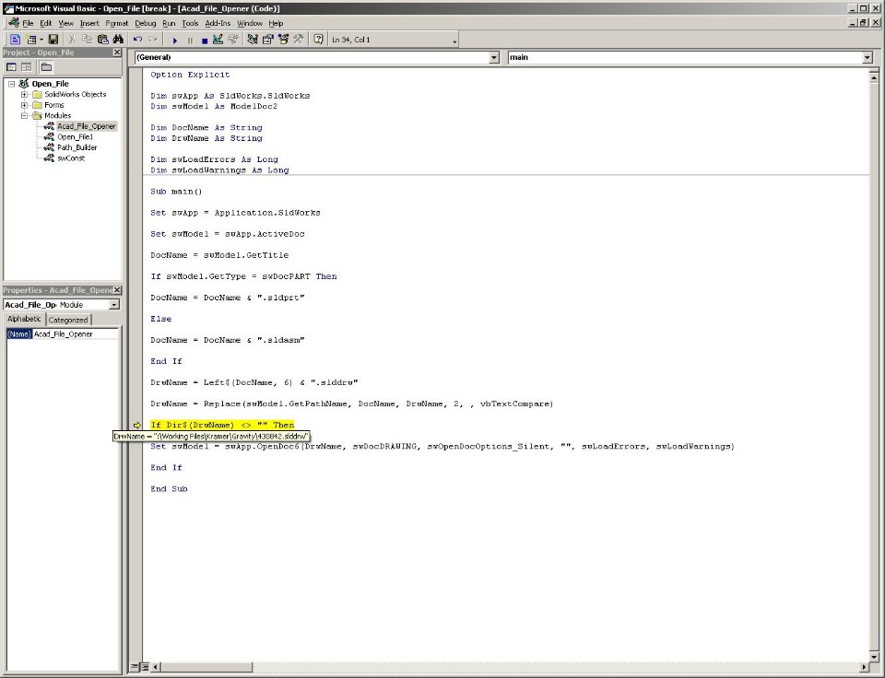The height and width of the screenshot is (678, 885).
Task: Open the Edit menu
Action: 46,23
